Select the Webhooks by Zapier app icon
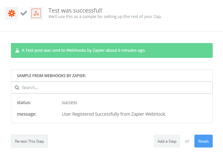 pyautogui.click(x=36, y=13)
